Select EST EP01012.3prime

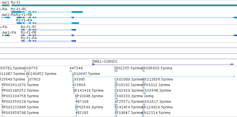click(156, 85)
